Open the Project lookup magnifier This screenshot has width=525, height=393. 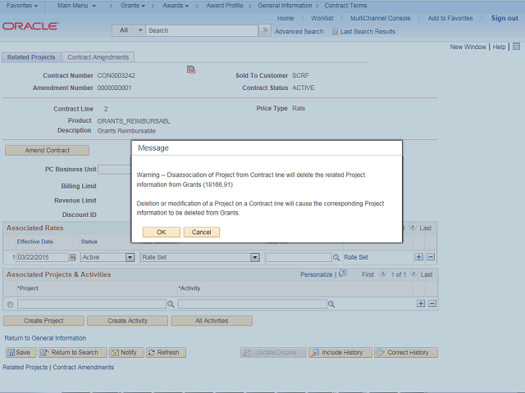pos(171,304)
